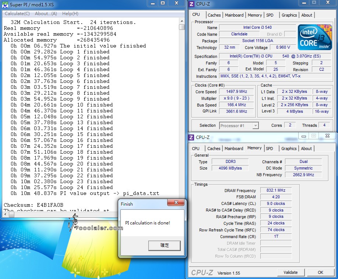Click the DC Mode value "Symmetric"
The width and height of the screenshot is (338, 279).
(x=303, y=168)
